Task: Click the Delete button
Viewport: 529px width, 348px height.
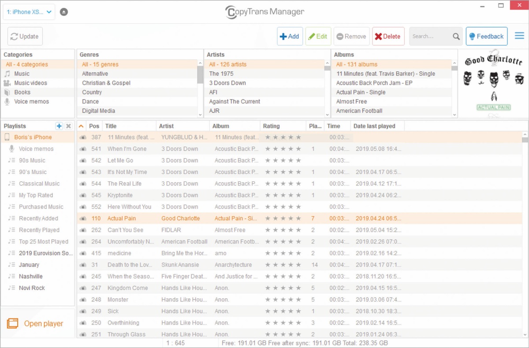Action: [388, 37]
